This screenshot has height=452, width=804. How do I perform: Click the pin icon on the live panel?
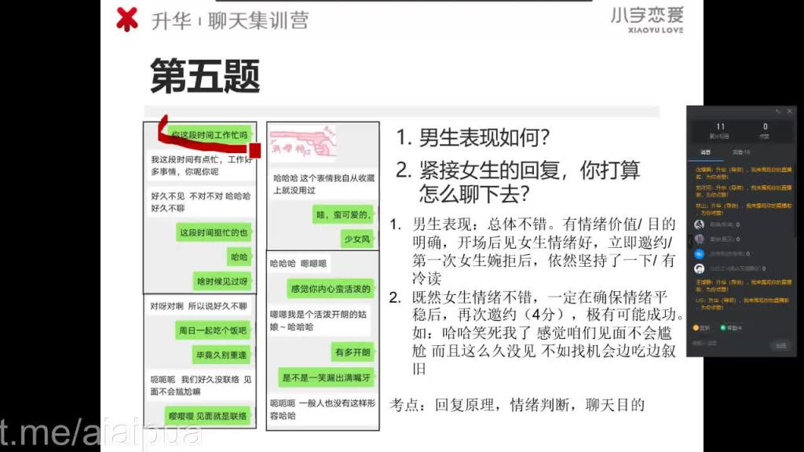click(778, 111)
